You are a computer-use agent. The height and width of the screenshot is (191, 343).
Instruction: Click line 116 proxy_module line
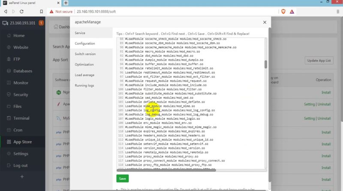(x=162, y=156)
